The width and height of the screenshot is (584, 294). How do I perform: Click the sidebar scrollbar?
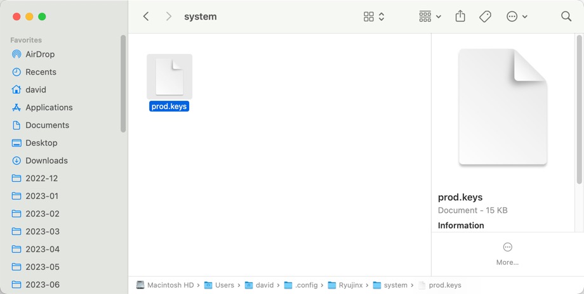(x=123, y=84)
